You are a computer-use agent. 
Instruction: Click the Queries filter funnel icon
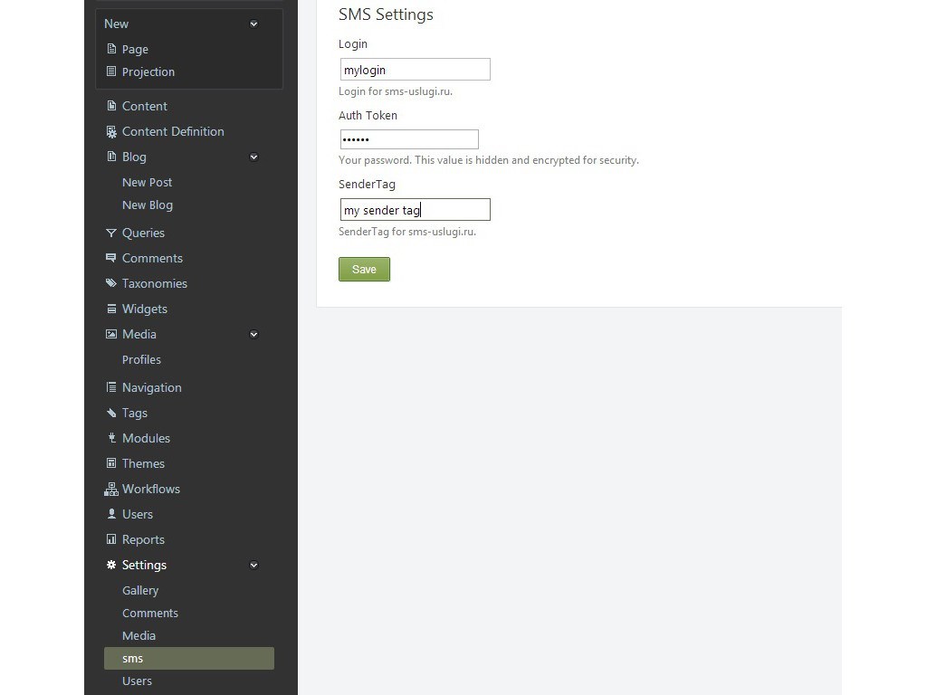111,233
